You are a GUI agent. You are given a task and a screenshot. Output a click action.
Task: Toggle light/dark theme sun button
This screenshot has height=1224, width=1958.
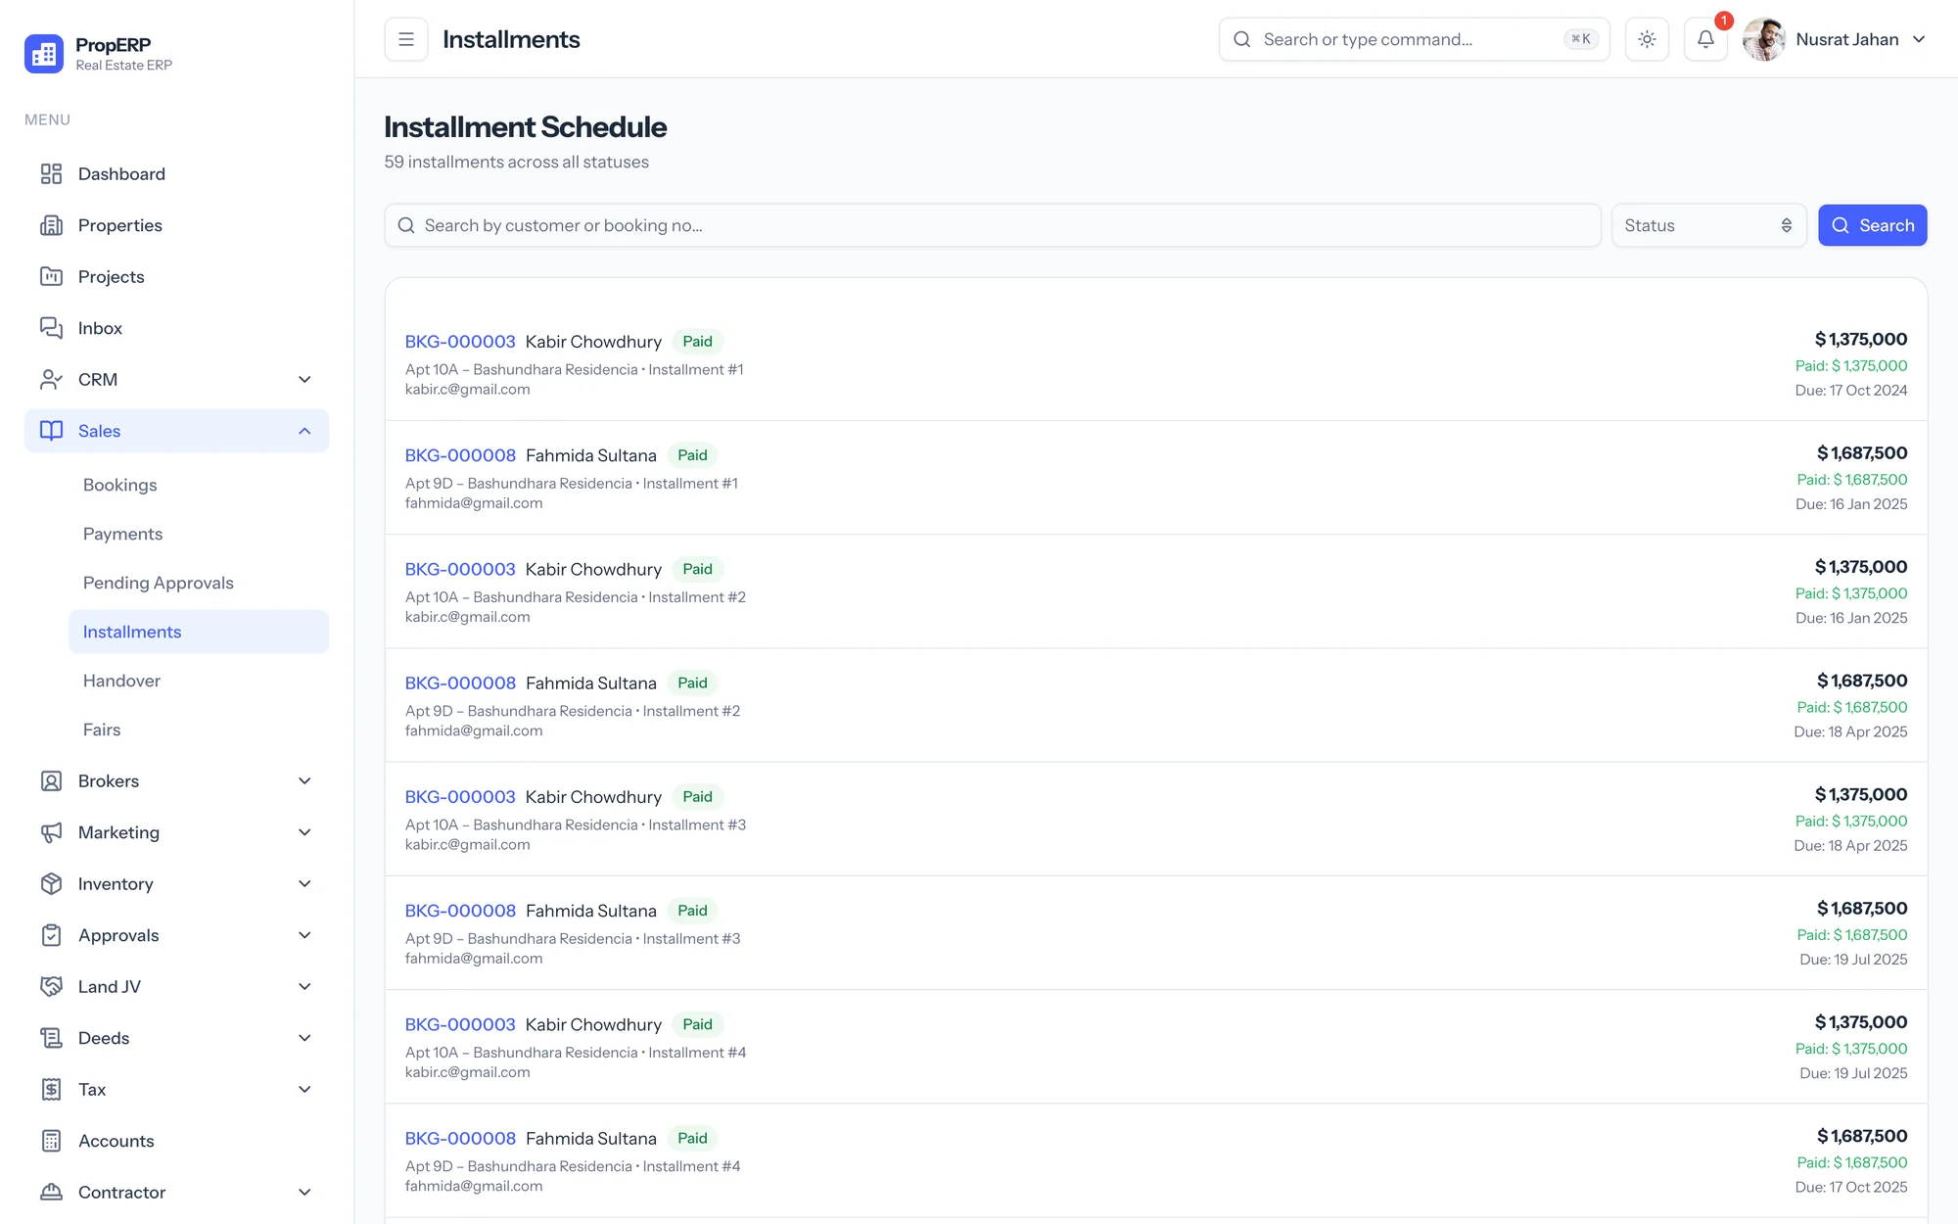(x=1647, y=39)
